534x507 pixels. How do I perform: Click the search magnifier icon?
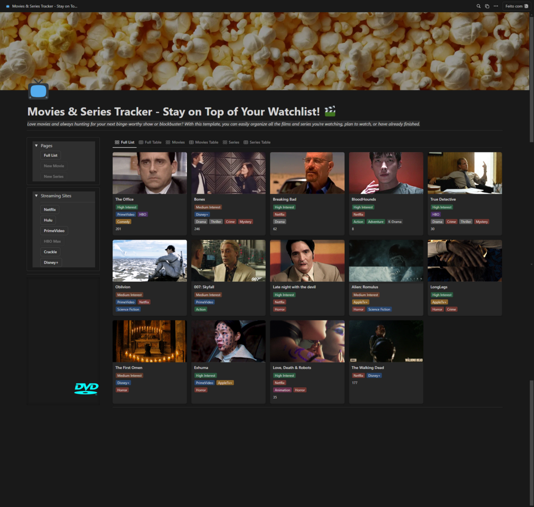(479, 6)
